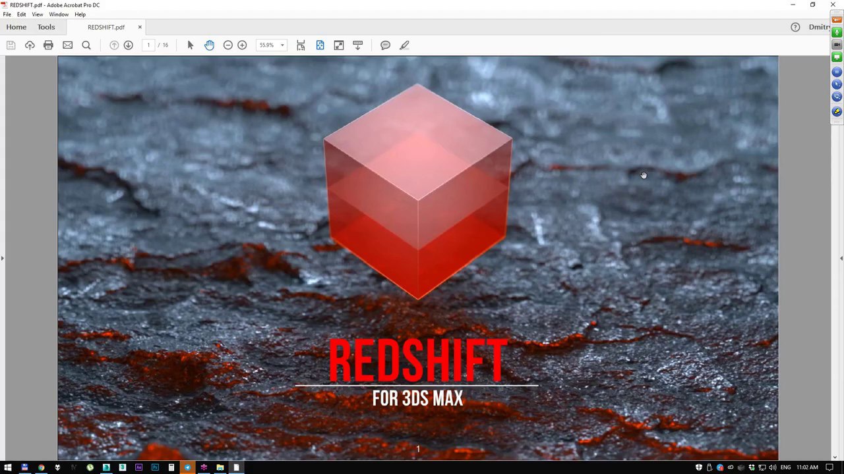Open Windows Start menu
The image size is (844, 474).
(x=8, y=467)
